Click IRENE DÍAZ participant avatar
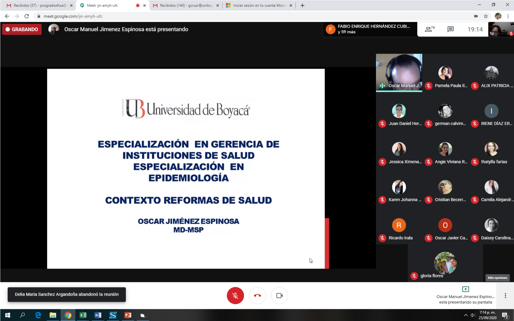Screen dimensions: 514x321 [491, 111]
